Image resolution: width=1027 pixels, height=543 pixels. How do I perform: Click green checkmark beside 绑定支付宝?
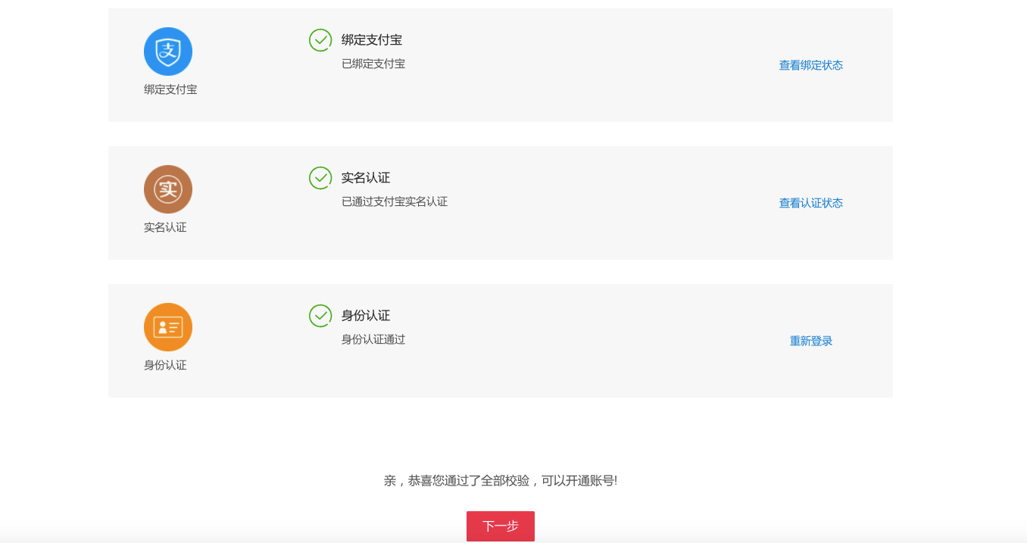pos(320,40)
